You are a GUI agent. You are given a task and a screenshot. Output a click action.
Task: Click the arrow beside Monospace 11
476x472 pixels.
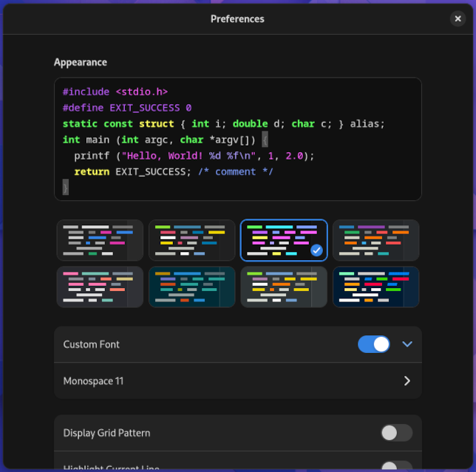click(407, 380)
